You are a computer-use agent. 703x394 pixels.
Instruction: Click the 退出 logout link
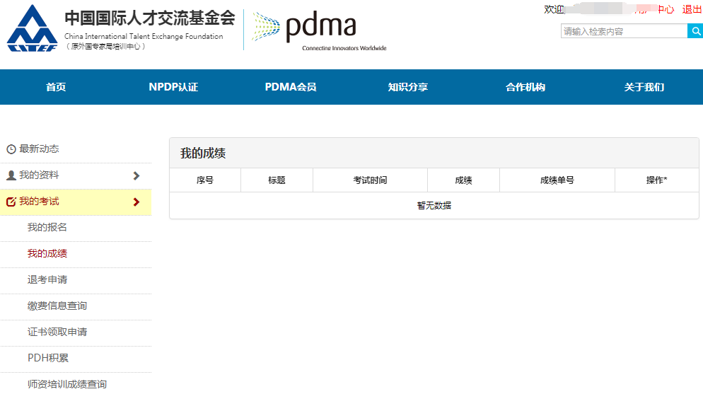pyautogui.click(x=692, y=10)
